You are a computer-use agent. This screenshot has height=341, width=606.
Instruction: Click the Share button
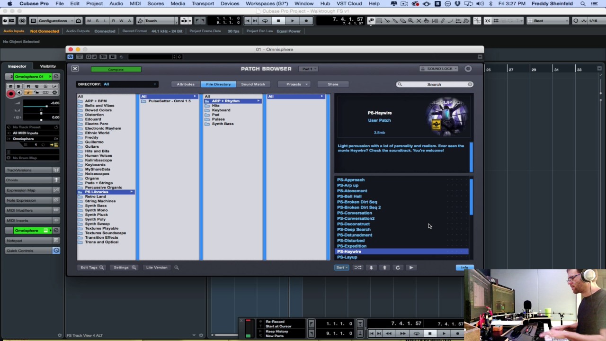[x=333, y=84]
